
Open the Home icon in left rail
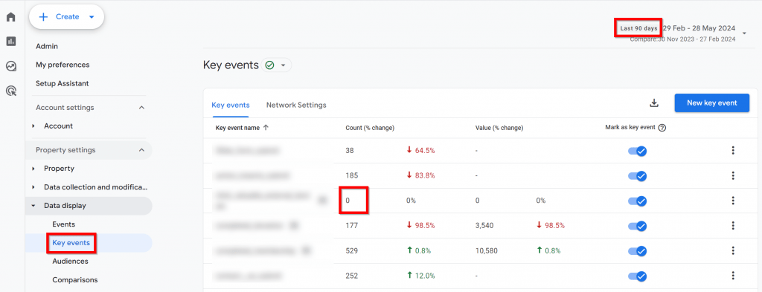click(11, 17)
